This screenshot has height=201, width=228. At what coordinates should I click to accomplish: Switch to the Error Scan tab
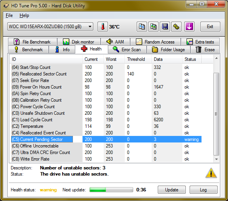(x=127, y=49)
